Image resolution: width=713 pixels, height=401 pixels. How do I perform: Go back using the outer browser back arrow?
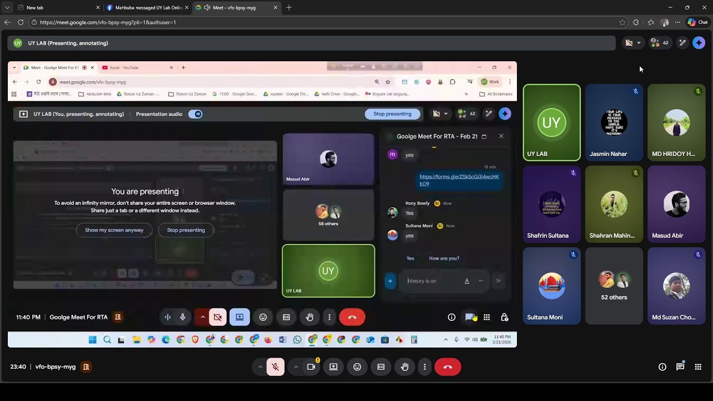[x=7, y=22]
